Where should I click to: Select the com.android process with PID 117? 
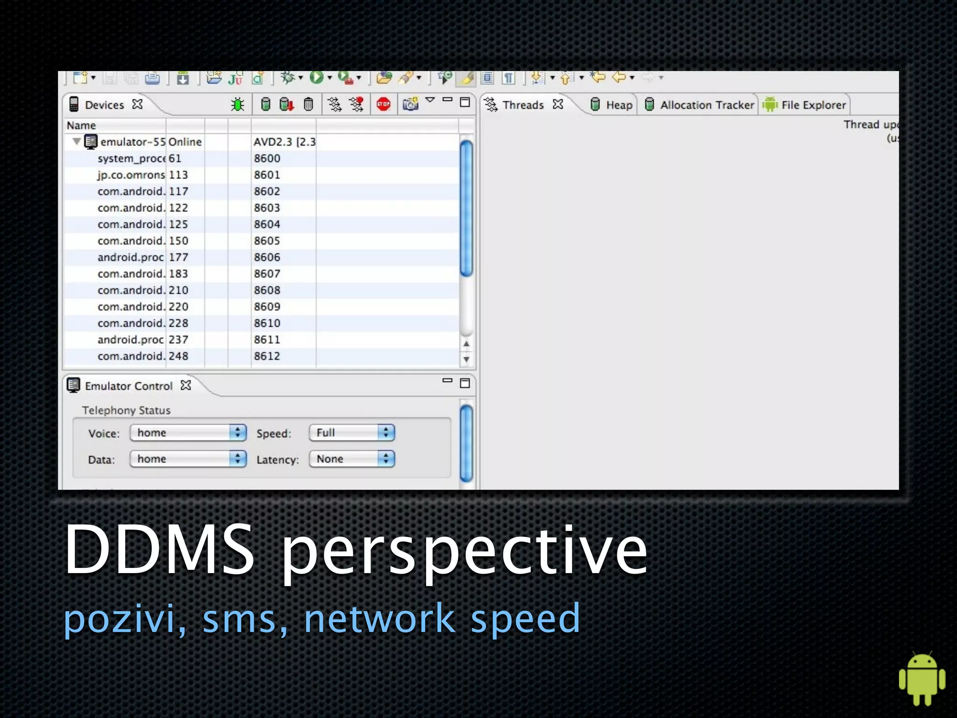pos(262,191)
